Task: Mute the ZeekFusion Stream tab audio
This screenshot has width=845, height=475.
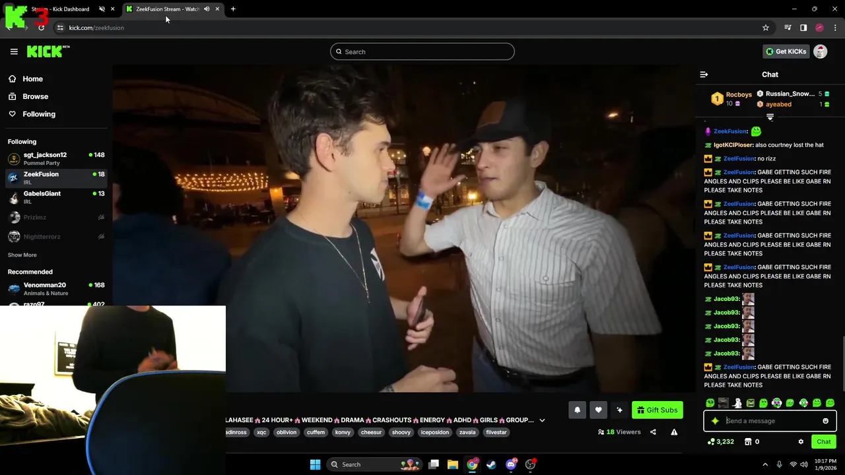Action: click(x=207, y=9)
